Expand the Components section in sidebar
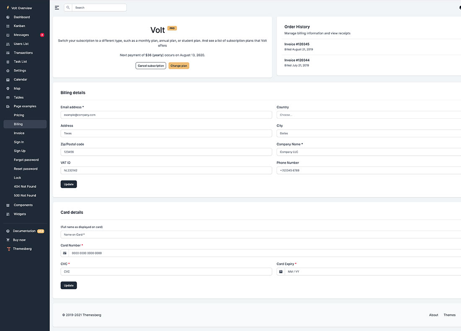This screenshot has height=331, width=461. click(x=8, y=205)
